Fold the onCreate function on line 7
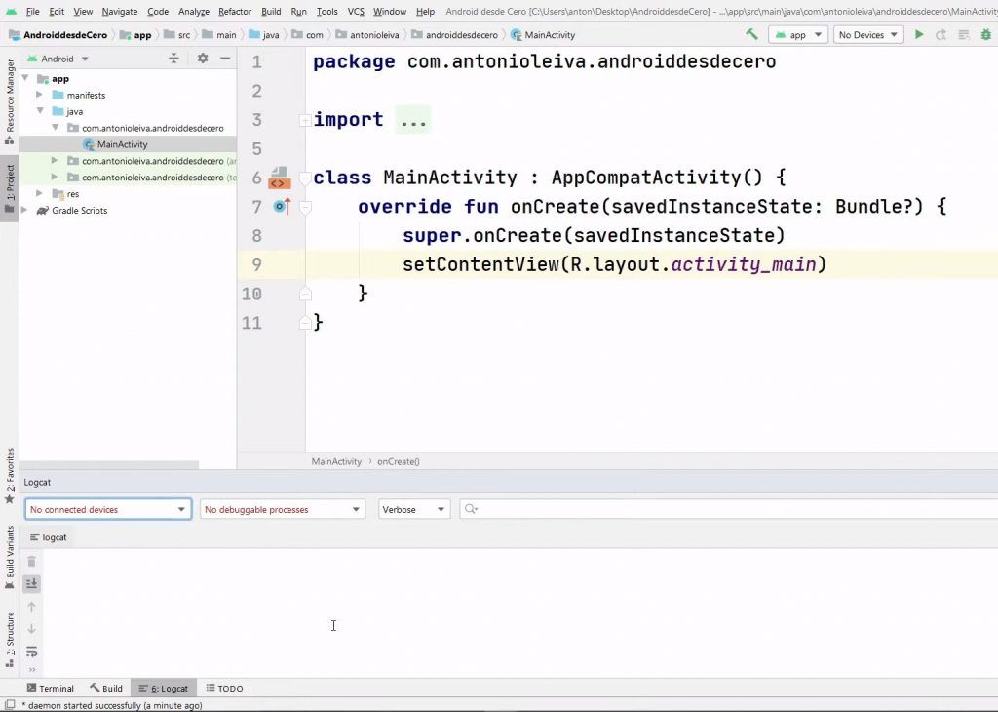Image resolution: width=998 pixels, height=712 pixels. [x=305, y=207]
